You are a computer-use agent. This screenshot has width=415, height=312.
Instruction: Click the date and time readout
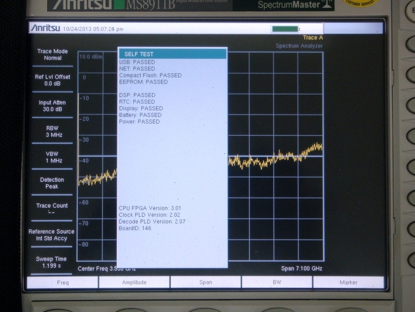[93, 29]
